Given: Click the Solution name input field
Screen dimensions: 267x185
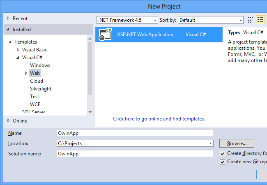Looking at the screenshot, I should click(135, 154).
